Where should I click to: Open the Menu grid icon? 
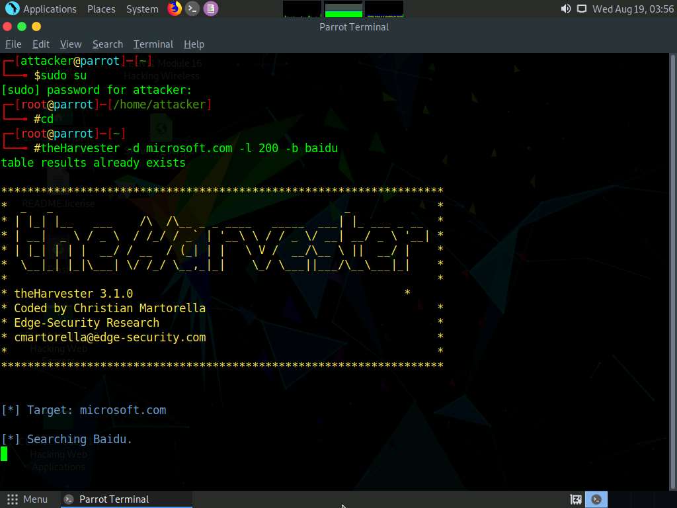click(x=13, y=499)
